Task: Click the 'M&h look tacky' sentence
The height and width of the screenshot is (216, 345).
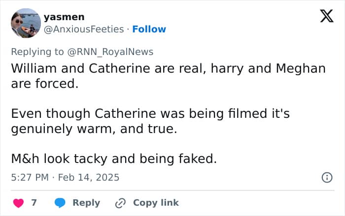Action: point(113,159)
